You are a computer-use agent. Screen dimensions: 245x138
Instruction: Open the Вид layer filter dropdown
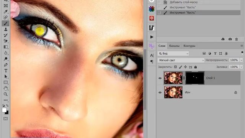pyautogui.click(x=173, y=54)
